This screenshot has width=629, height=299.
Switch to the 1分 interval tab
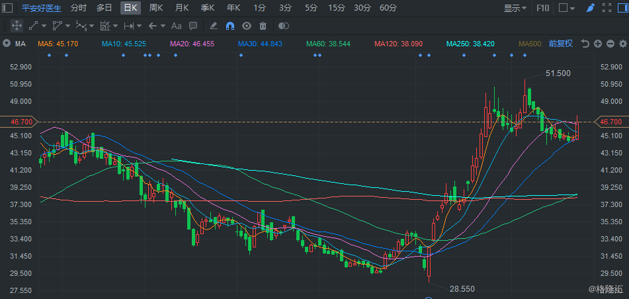tap(259, 8)
